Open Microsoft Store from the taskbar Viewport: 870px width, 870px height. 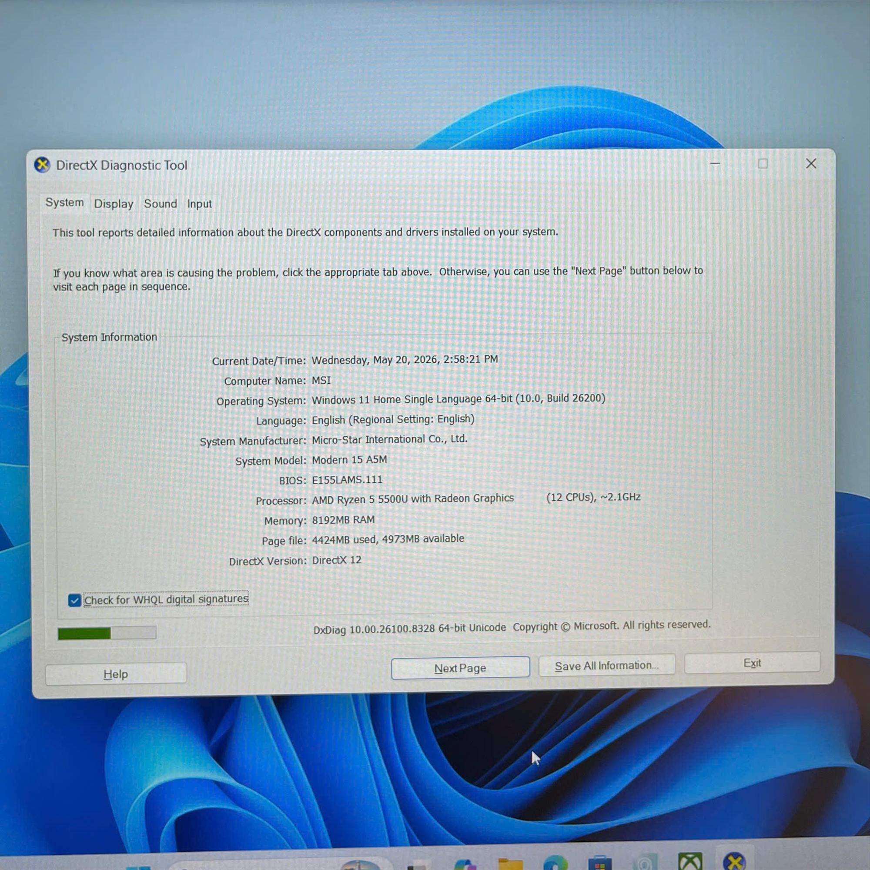coord(600,863)
